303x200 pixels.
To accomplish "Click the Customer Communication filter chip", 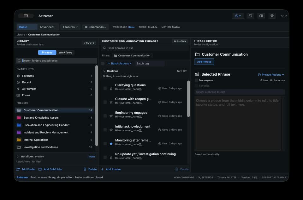I will point(132,56).
